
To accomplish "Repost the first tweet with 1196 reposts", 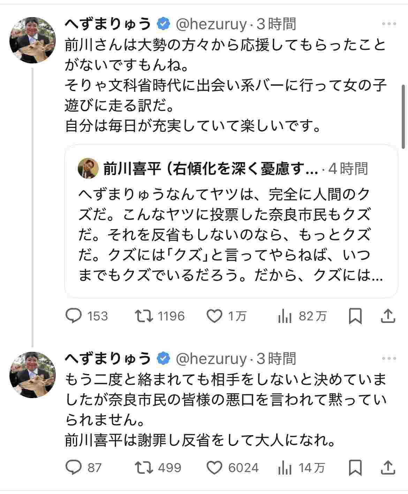I will [144, 316].
